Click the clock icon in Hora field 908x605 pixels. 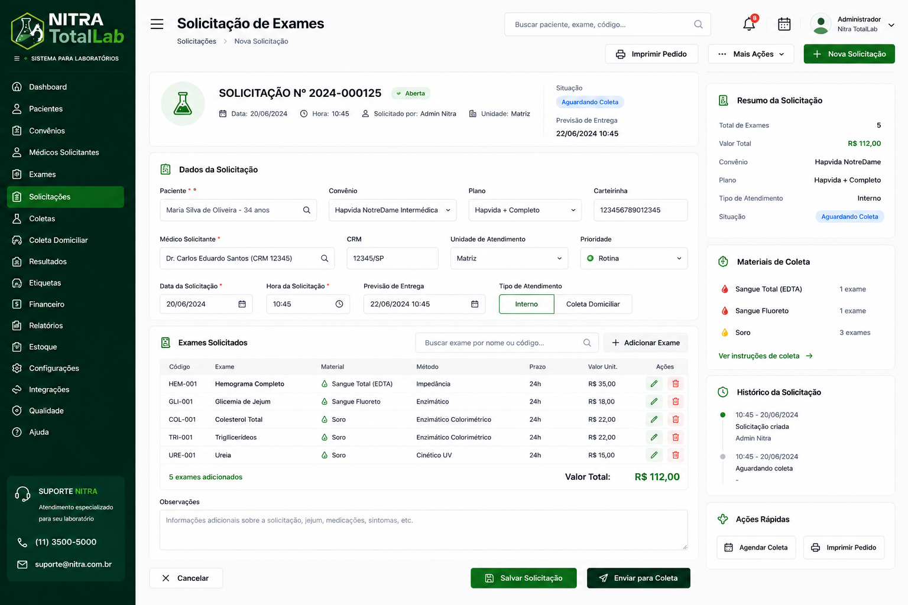(x=339, y=304)
